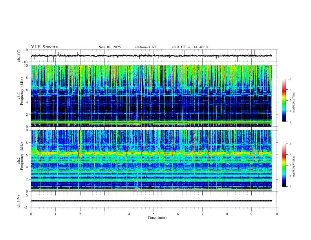Click the "ch.3(V)" axis label

(19, 201)
